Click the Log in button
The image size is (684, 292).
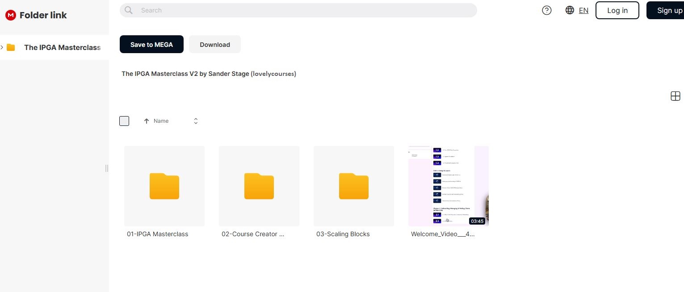617,10
